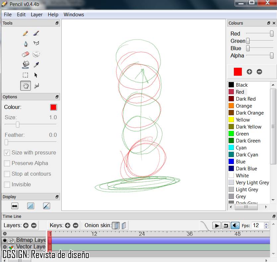Select the Eraser tool
The image size is (277, 262).
25,54
